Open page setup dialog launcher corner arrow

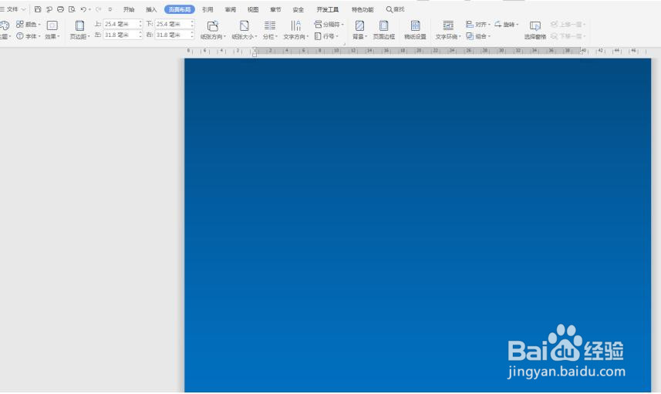[345, 43]
